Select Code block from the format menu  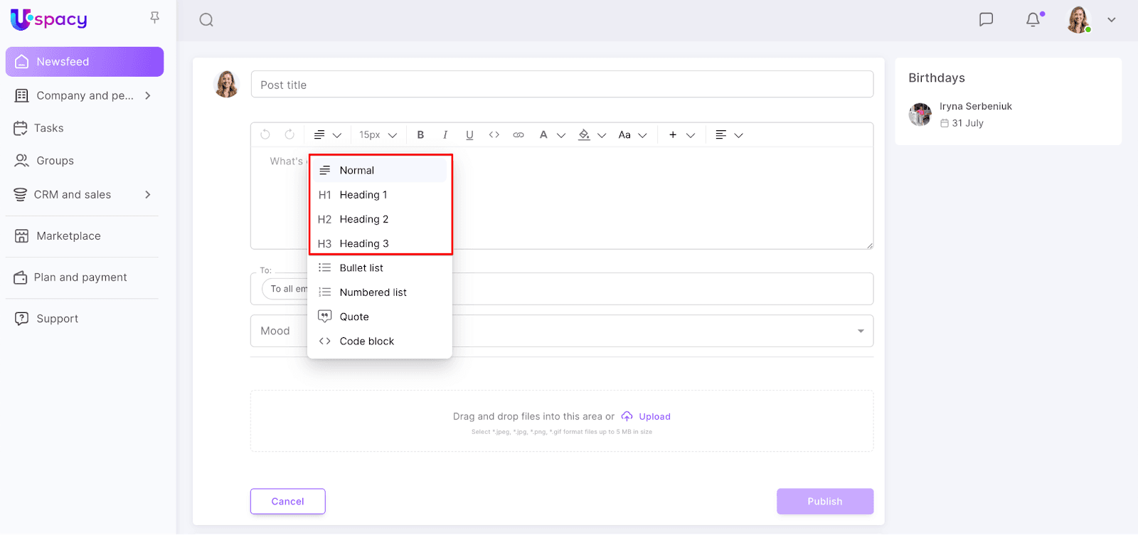click(x=366, y=341)
